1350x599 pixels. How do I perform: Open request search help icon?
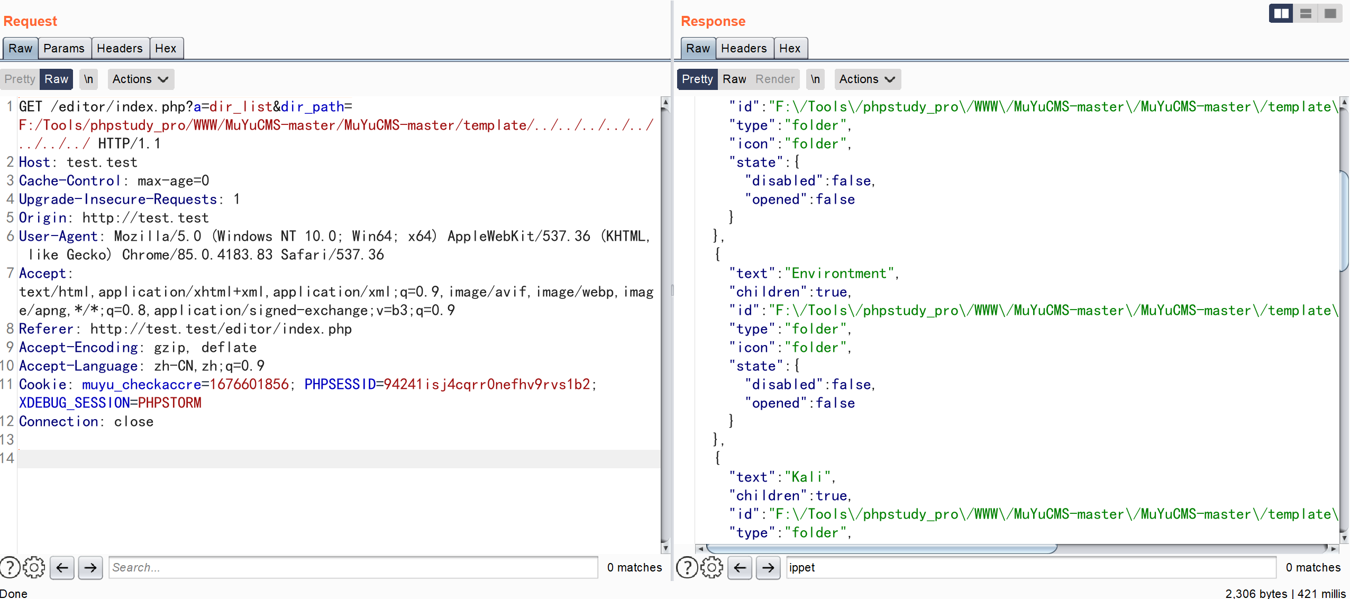(x=10, y=567)
